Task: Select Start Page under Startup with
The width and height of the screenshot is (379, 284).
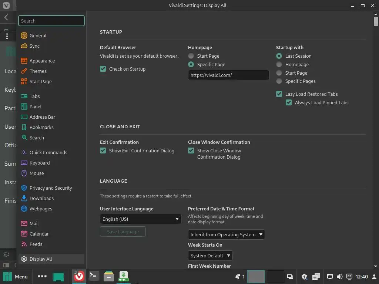Action: pos(279,73)
